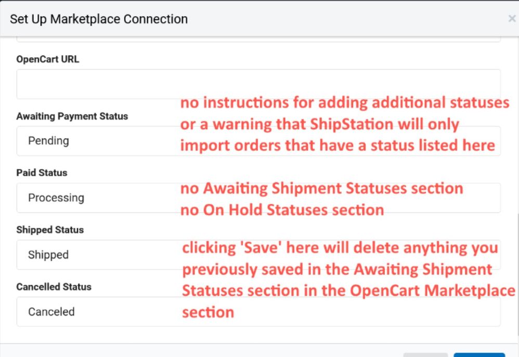Open the Cancelled Status field showing Canceled
Image resolution: width=519 pixels, height=357 pixels.
pos(94,312)
